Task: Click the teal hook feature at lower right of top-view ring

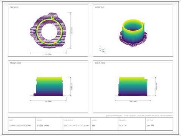Action: point(60,42)
